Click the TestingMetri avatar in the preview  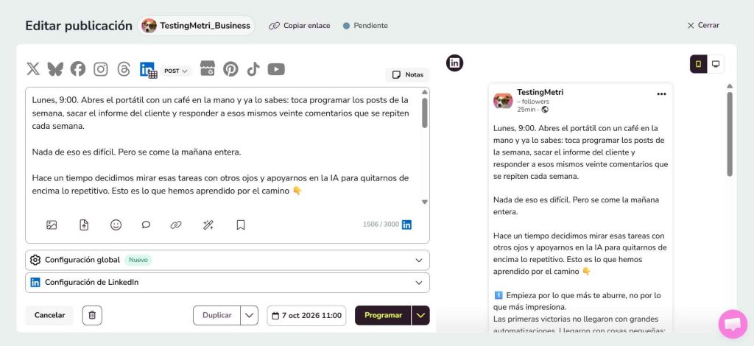[x=503, y=100]
